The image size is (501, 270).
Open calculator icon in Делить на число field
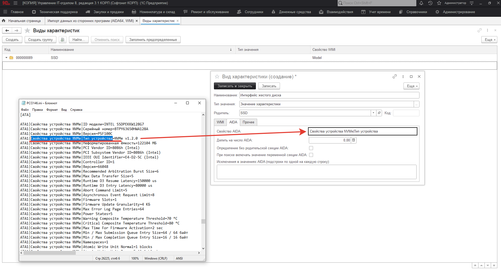coord(354,140)
